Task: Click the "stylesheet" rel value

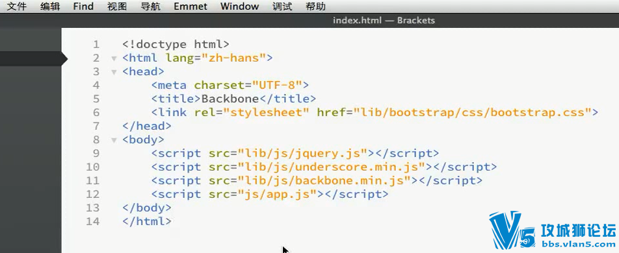Action: pyautogui.click(x=266, y=112)
